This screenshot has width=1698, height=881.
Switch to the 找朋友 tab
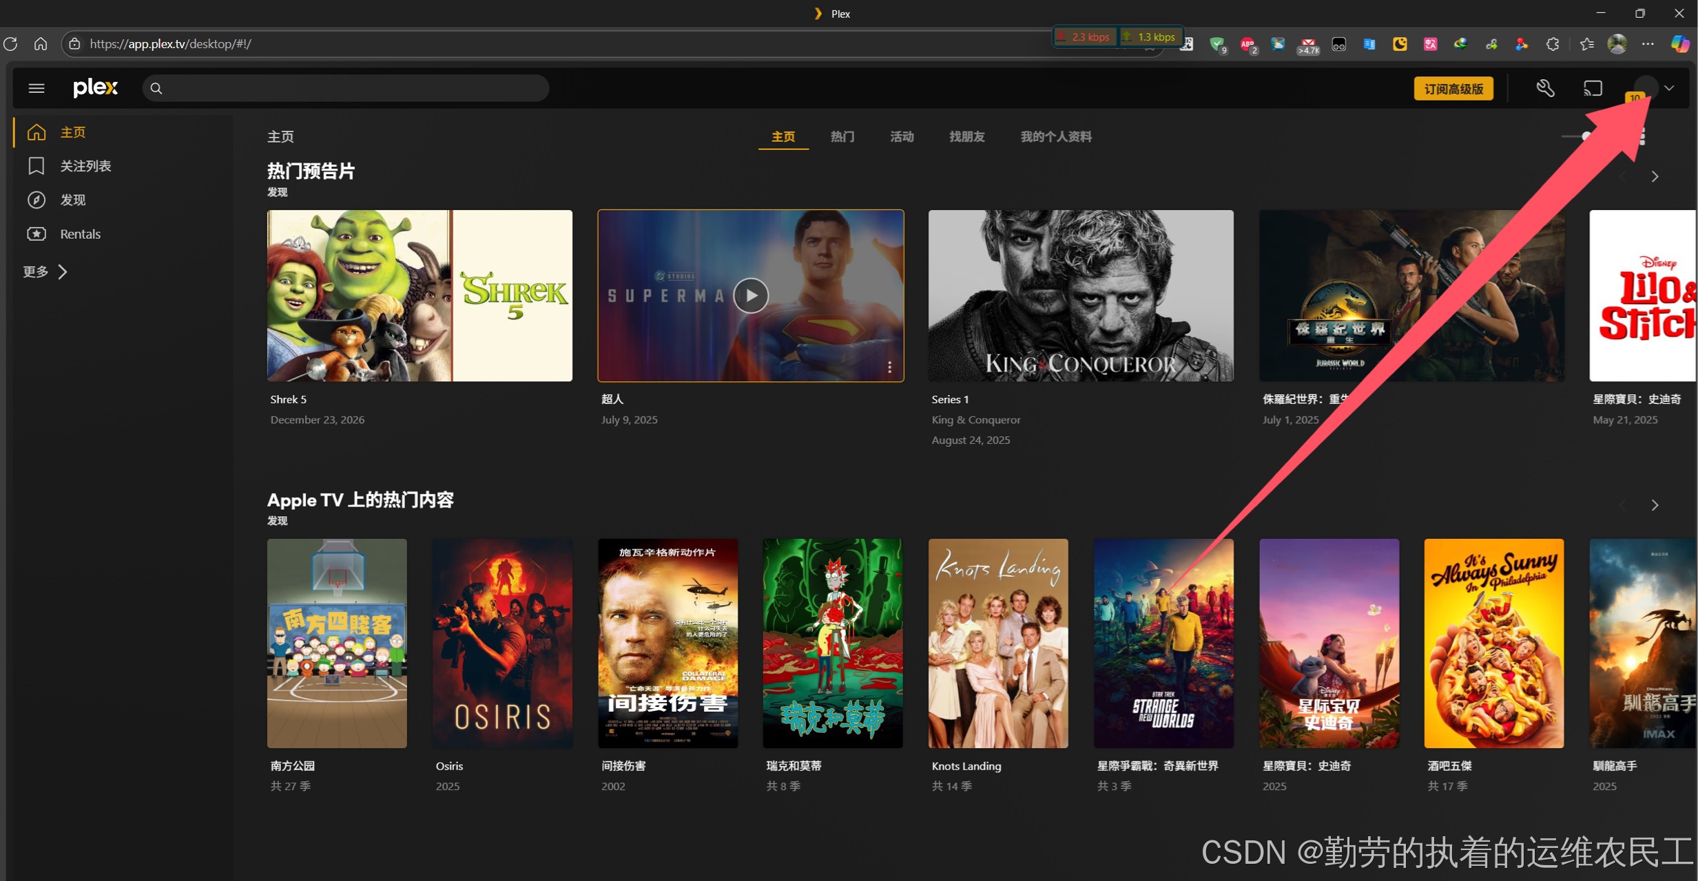tap(967, 136)
